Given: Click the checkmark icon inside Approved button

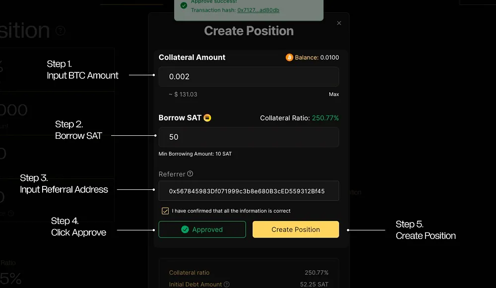Looking at the screenshot, I should click(x=185, y=230).
